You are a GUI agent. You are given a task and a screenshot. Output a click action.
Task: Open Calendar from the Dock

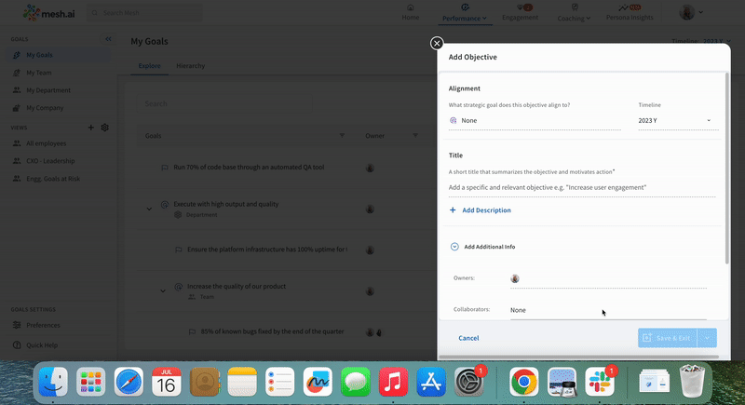pyautogui.click(x=167, y=382)
